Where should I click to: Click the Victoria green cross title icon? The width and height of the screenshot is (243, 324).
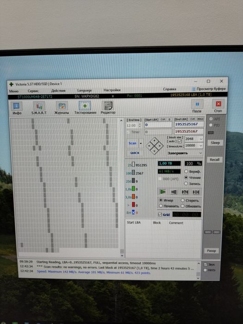coord(12,84)
